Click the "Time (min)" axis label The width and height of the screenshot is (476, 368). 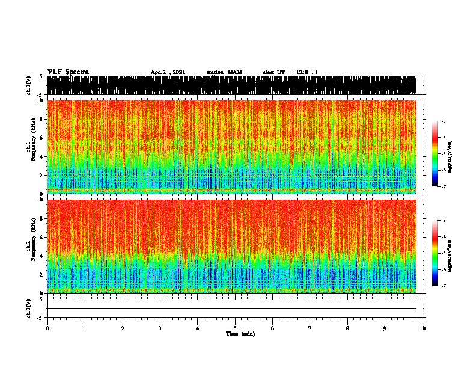pos(240,334)
